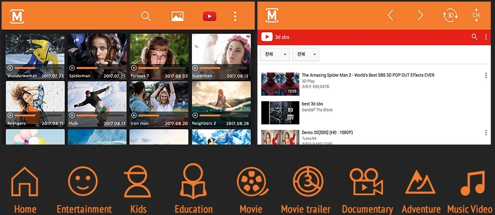Switch to the Entertainment label
Screen dimensions: 495x215
point(84,209)
